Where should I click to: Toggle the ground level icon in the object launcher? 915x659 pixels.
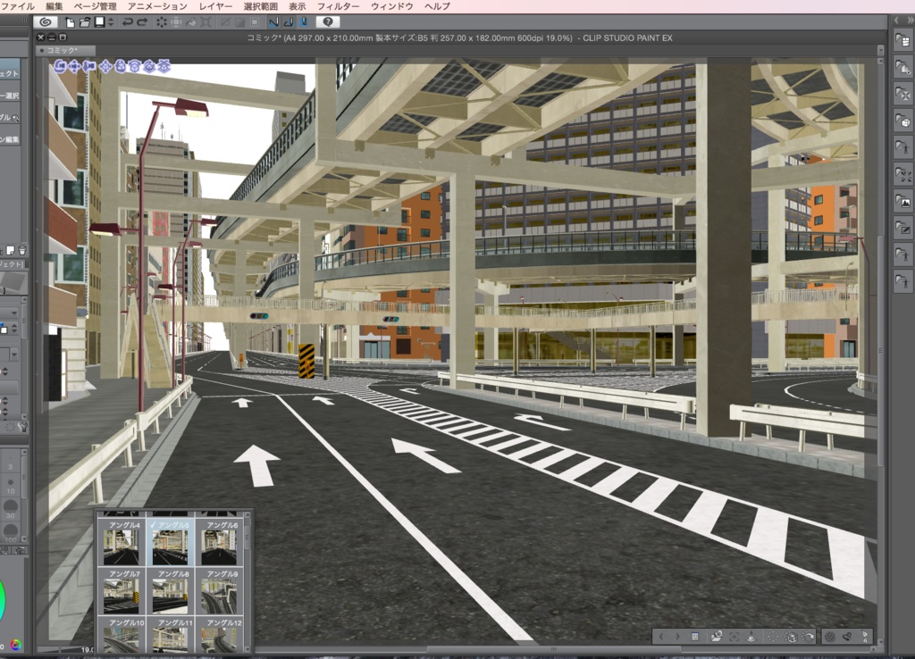coord(751,636)
